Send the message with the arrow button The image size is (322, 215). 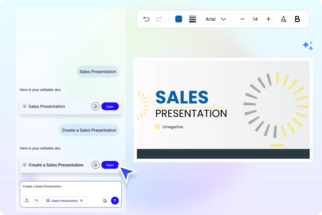coord(115,200)
